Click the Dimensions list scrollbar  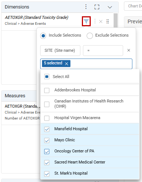click(115, 20)
